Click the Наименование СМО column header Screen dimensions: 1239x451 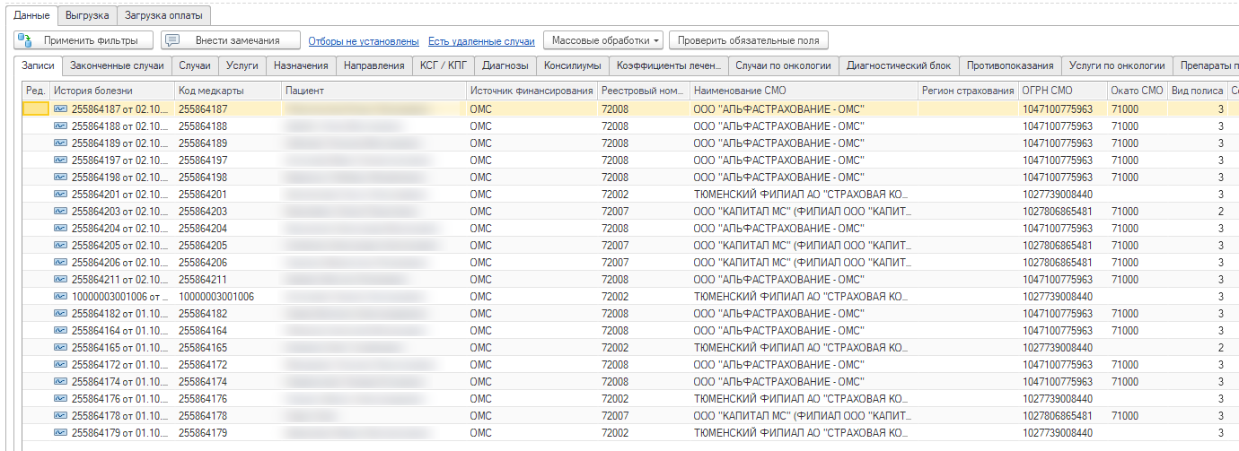pos(740,91)
